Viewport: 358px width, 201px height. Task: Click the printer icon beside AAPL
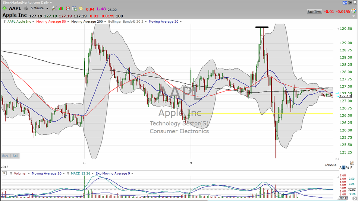point(26,9)
